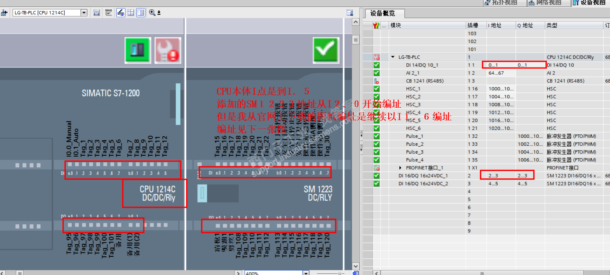Viewport: 610px width, 275px height.
Task: Toggle the split view column layout icon
Action: 141,13
